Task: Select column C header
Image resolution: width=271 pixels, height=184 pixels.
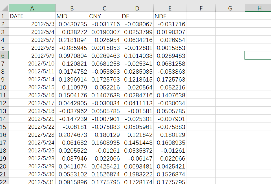Action: 104,8
